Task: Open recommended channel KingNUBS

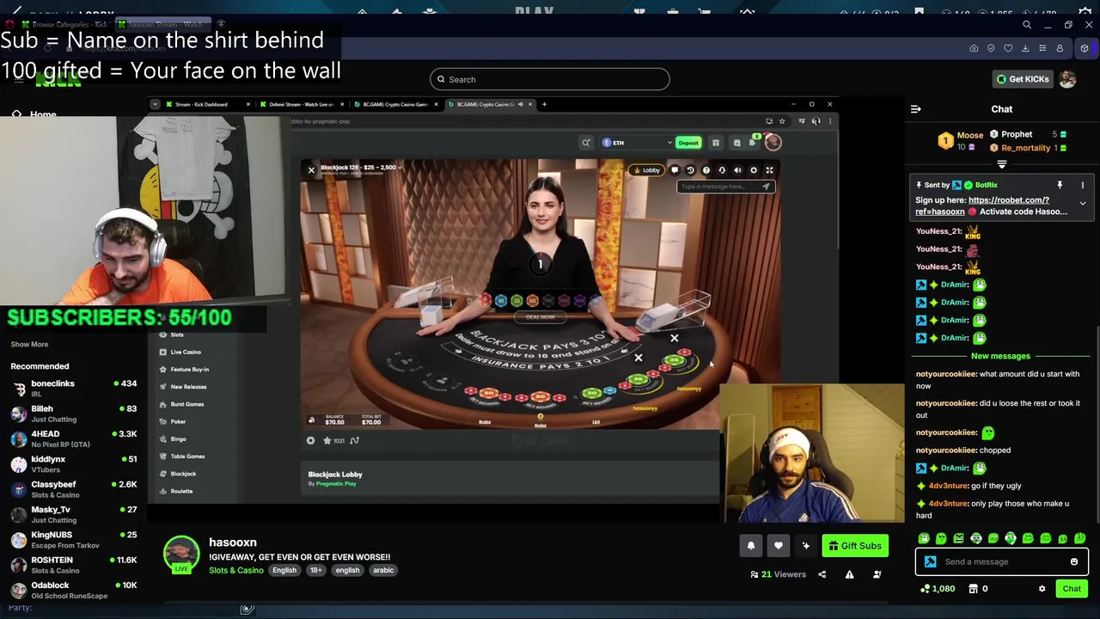Action: coord(73,539)
